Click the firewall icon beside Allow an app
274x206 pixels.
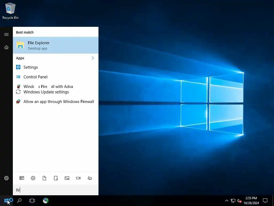pos(18,101)
